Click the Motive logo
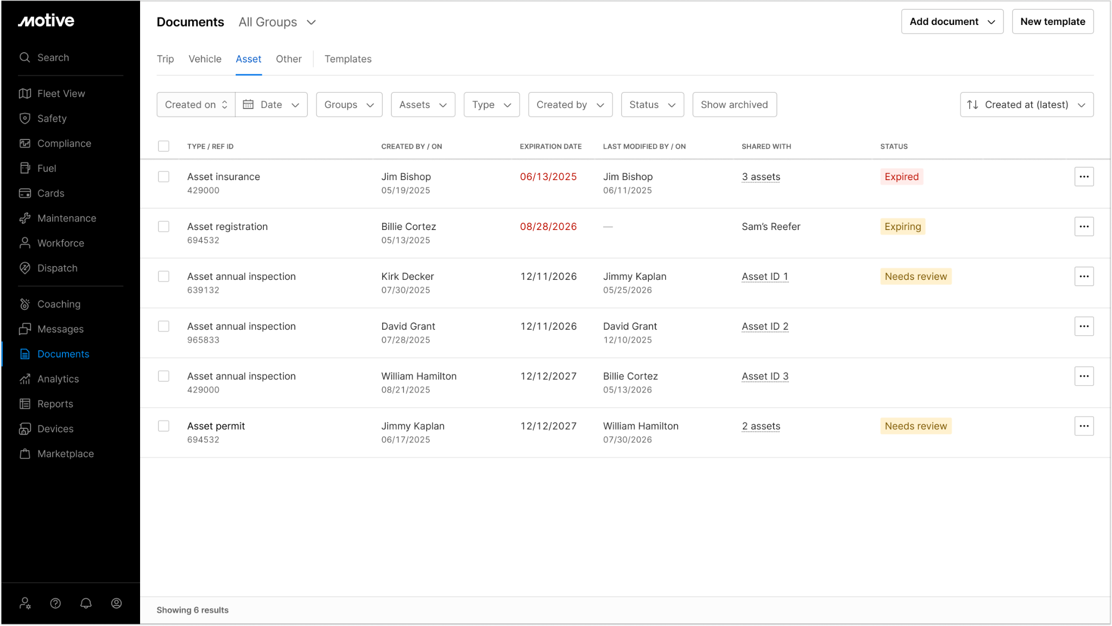 (x=46, y=21)
